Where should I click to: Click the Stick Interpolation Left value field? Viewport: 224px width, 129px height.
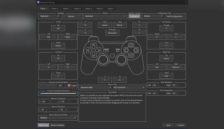tap(155, 93)
